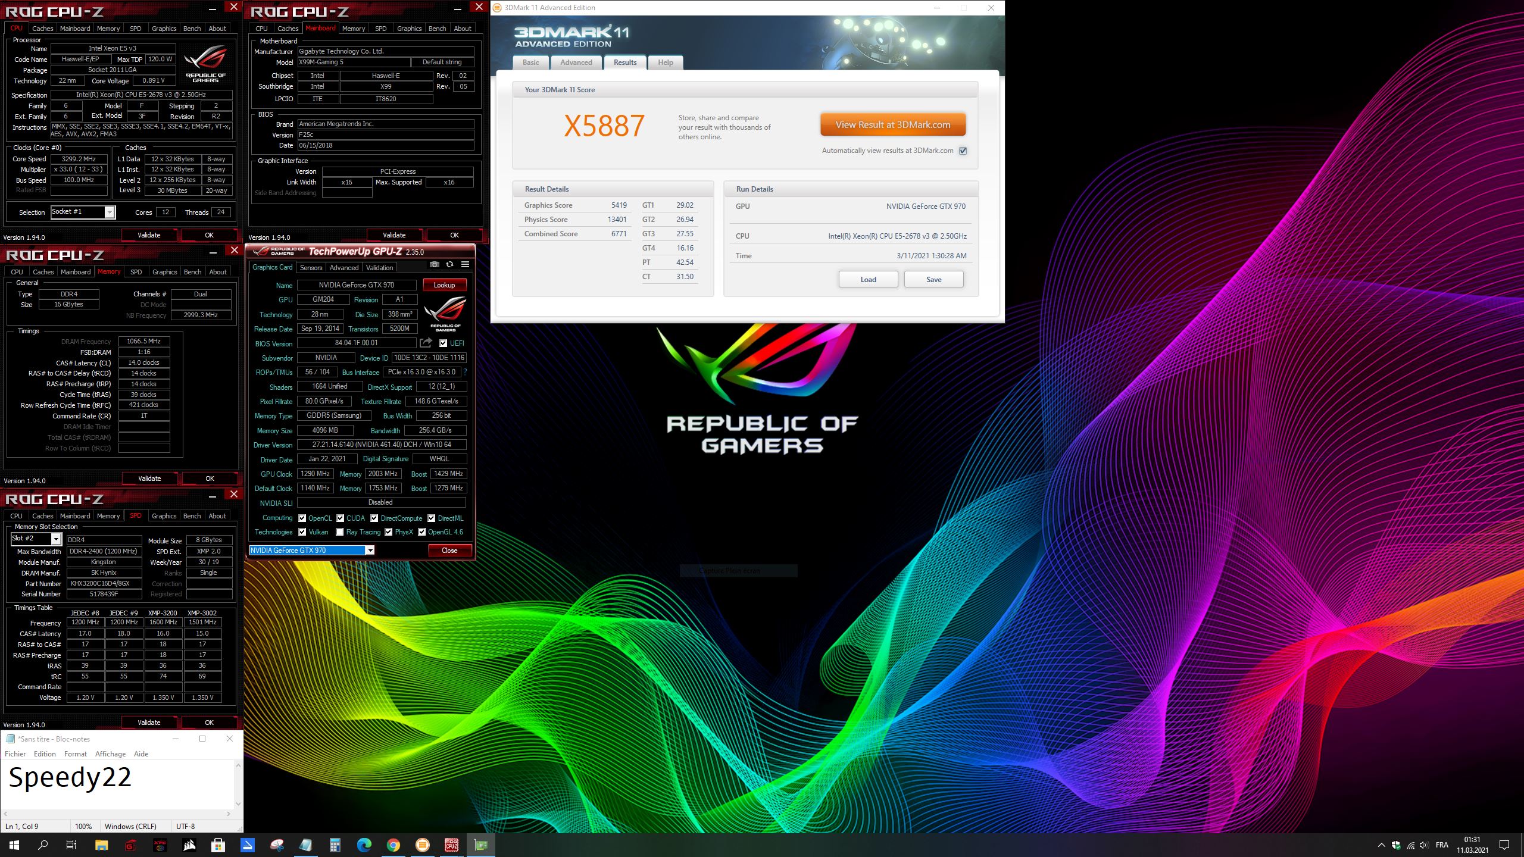1524x857 pixels.
Task: Open the action center notification icon
Action: [x=1504, y=845]
